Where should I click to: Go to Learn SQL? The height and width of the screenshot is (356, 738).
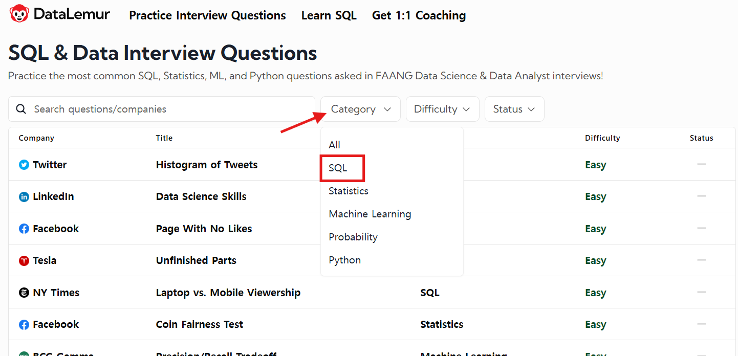click(x=329, y=15)
